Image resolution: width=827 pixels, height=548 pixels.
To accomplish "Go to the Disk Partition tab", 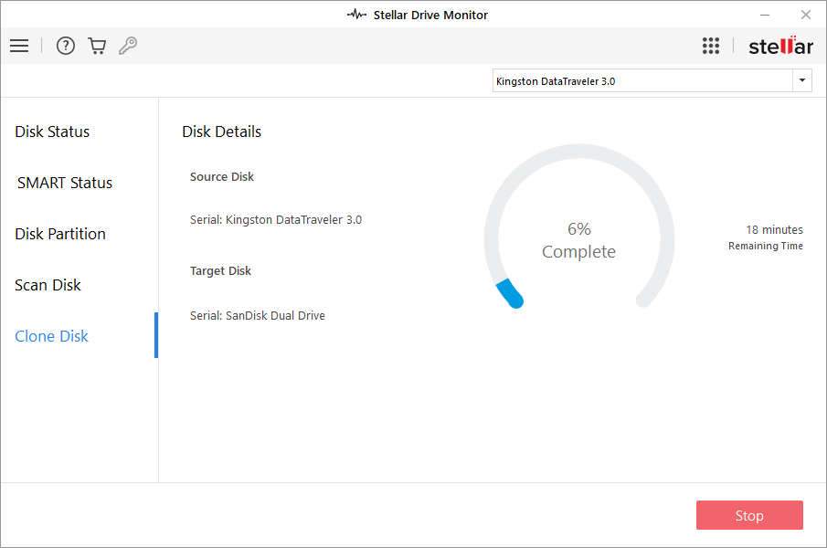I will click(60, 234).
